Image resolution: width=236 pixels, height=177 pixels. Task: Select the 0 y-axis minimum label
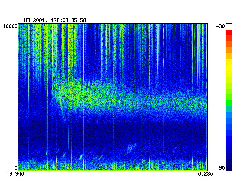pyautogui.click(x=15, y=168)
